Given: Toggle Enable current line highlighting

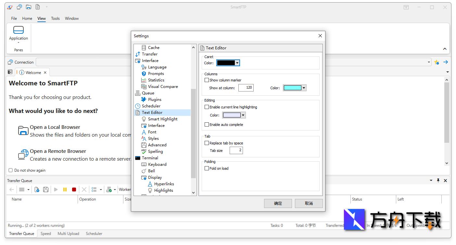Looking at the screenshot, I should 207,107.
